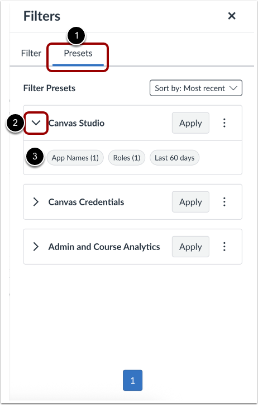Viewport: 258px width, 405px height.
Task: Click the Roles (1) tag
Action: [127, 158]
